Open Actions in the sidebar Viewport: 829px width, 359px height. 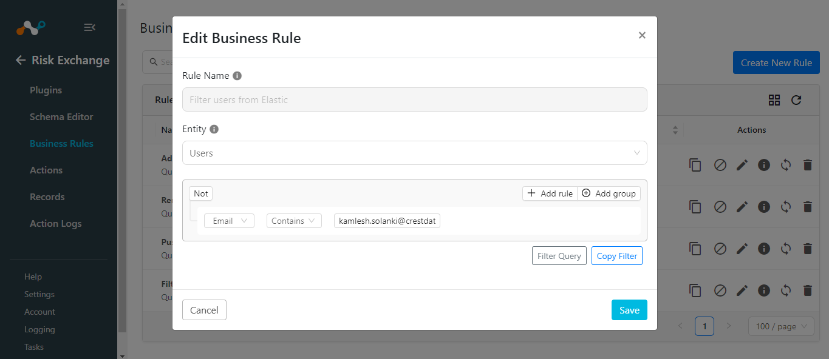click(46, 170)
